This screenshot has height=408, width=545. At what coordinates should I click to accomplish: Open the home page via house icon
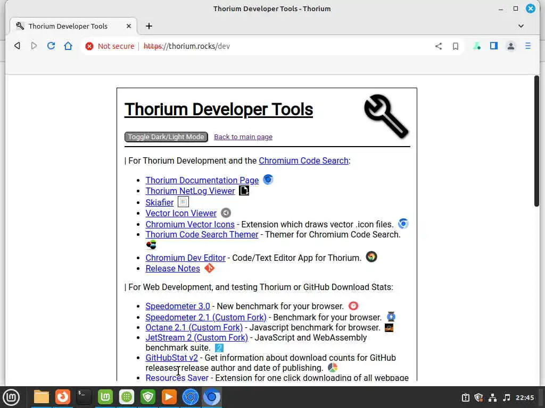click(x=68, y=46)
